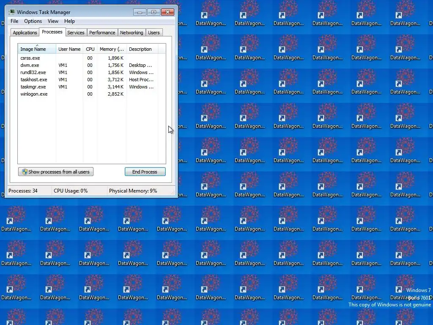The width and height of the screenshot is (433, 325).
Task: Click the description in the taskmgr.exe row
Action: pyautogui.click(x=141, y=87)
